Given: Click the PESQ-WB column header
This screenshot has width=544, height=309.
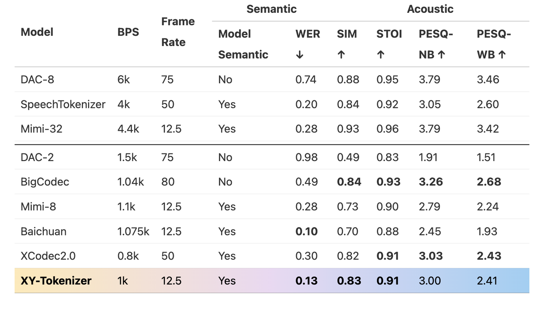Looking at the screenshot, I should click(x=494, y=45).
